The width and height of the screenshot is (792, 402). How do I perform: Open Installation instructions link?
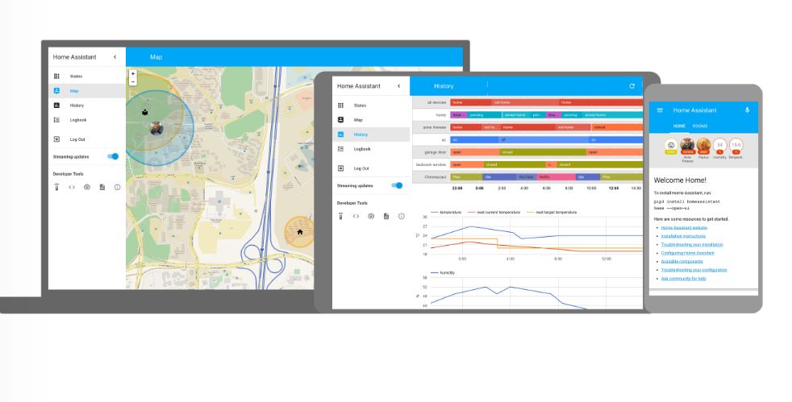coord(683,236)
